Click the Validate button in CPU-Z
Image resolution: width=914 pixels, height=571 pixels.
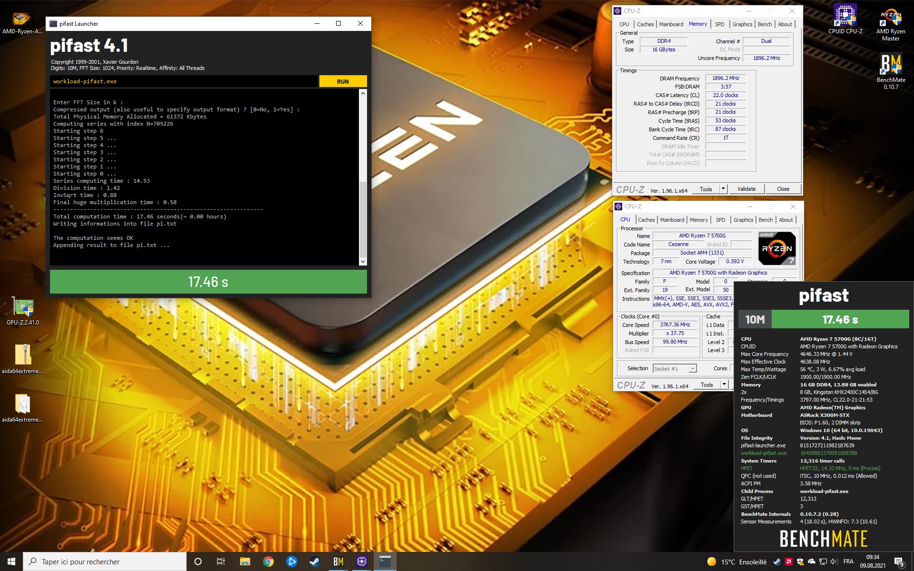click(x=746, y=189)
